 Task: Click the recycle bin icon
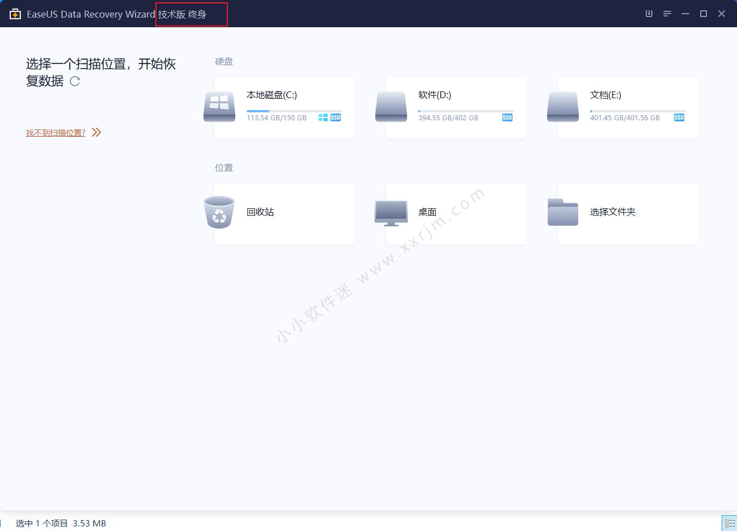pyautogui.click(x=219, y=213)
